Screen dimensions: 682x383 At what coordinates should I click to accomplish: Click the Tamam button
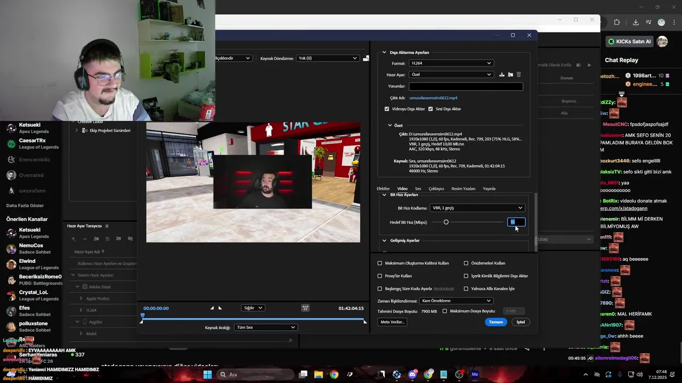click(496, 322)
